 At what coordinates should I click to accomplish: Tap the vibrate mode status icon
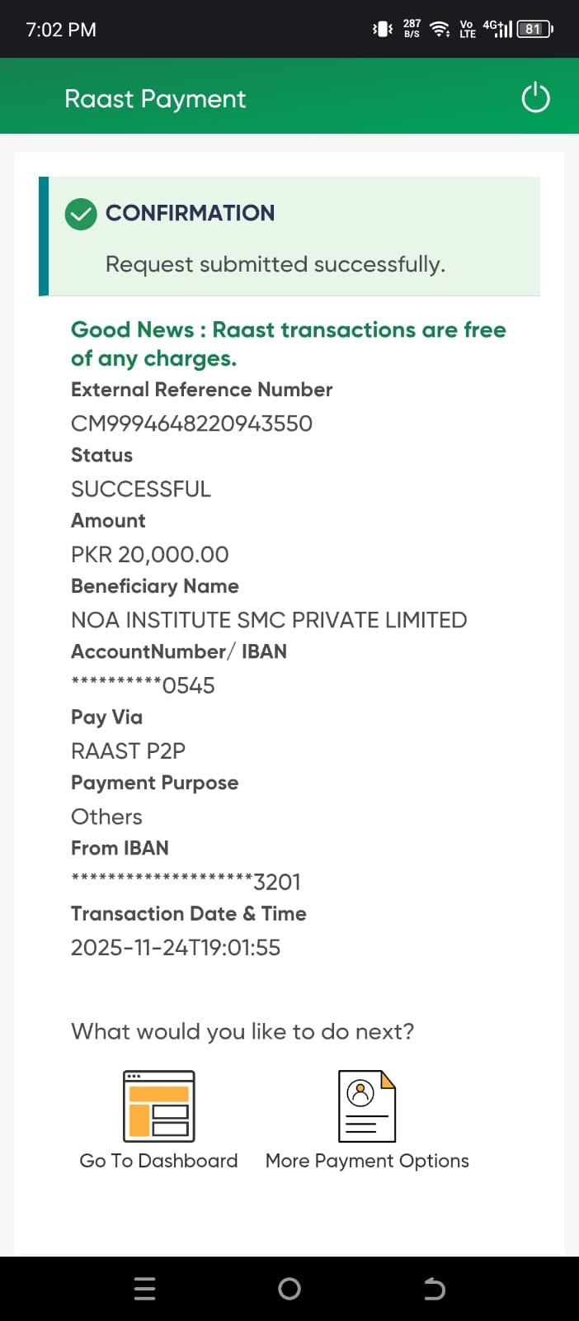click(383, 29)
